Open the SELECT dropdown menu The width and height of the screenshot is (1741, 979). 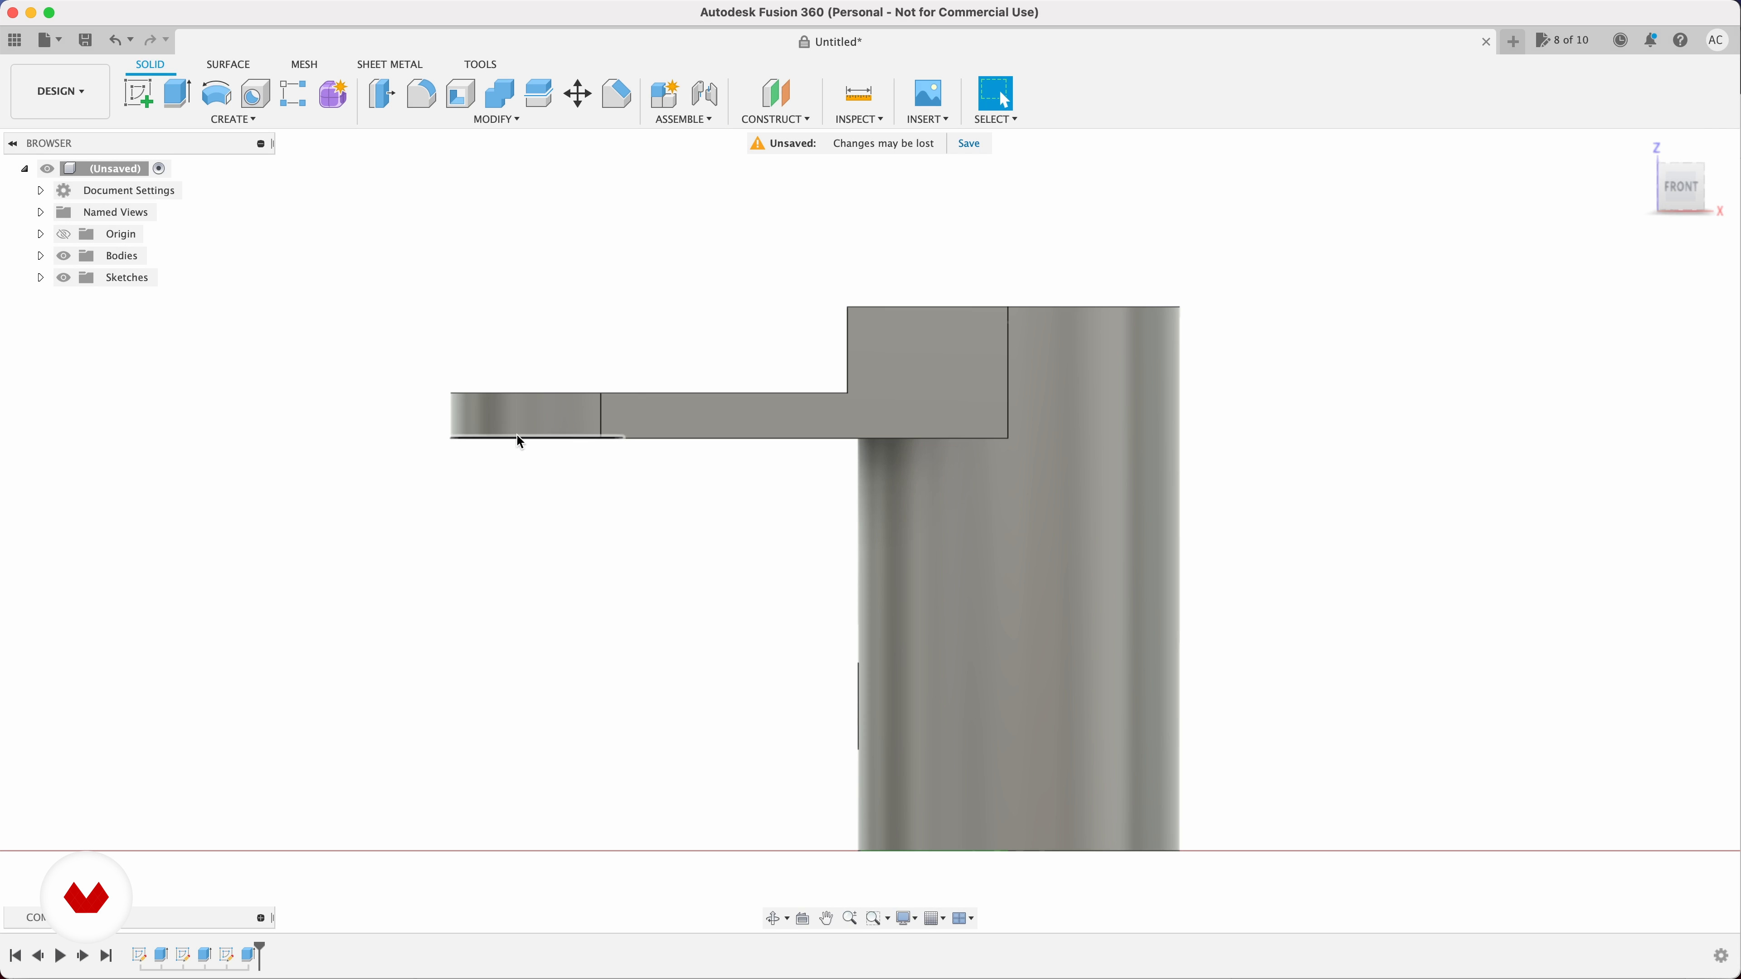click(x=996, y=120)
